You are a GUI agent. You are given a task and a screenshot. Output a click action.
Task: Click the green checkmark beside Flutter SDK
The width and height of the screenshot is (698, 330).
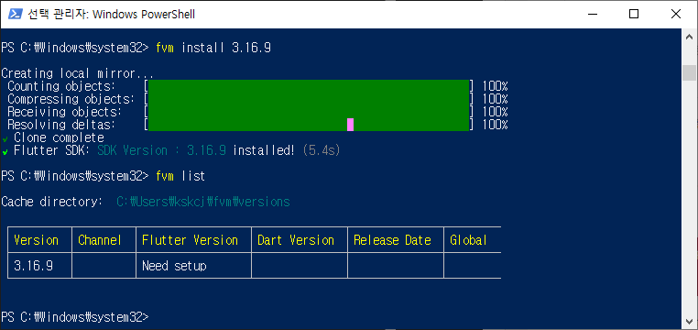(5, 152)
